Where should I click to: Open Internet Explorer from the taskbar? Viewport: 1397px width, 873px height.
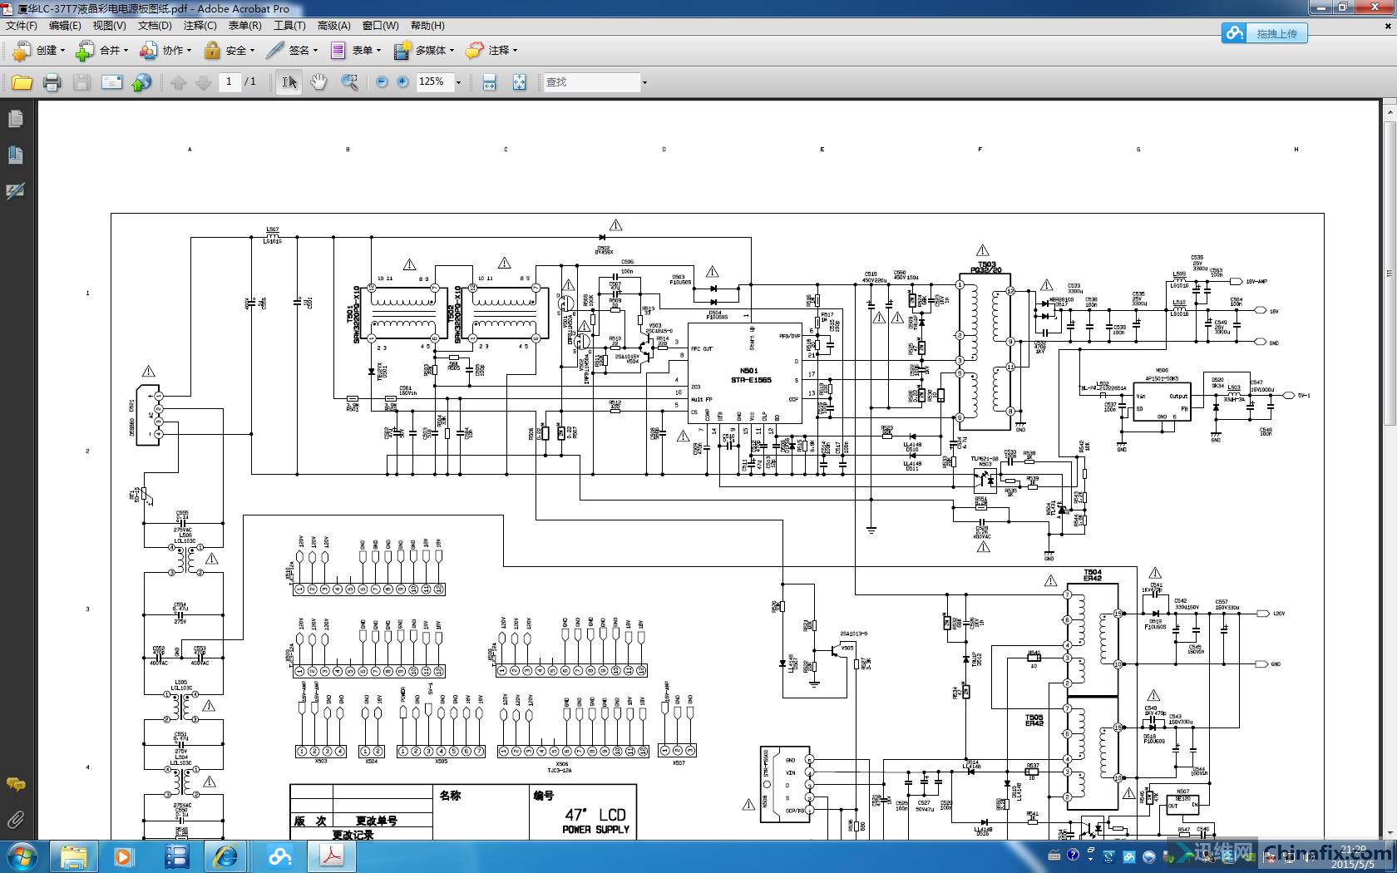225,856
